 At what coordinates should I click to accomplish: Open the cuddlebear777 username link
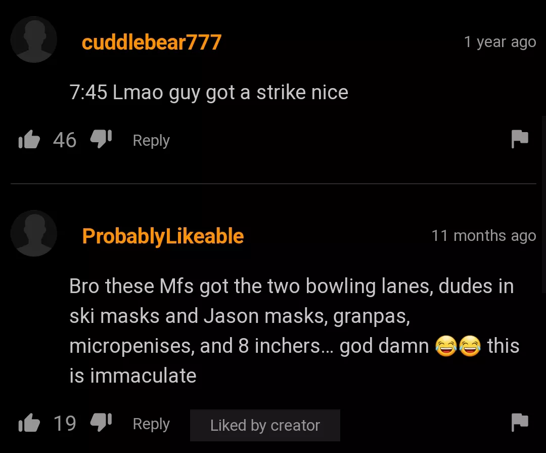click(152, 42)
